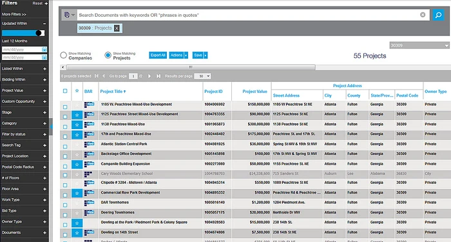This screenshot has height=242, width=451.
Task: Check the Atlantic Station Central Park checkbox
Action: (65, 146)
